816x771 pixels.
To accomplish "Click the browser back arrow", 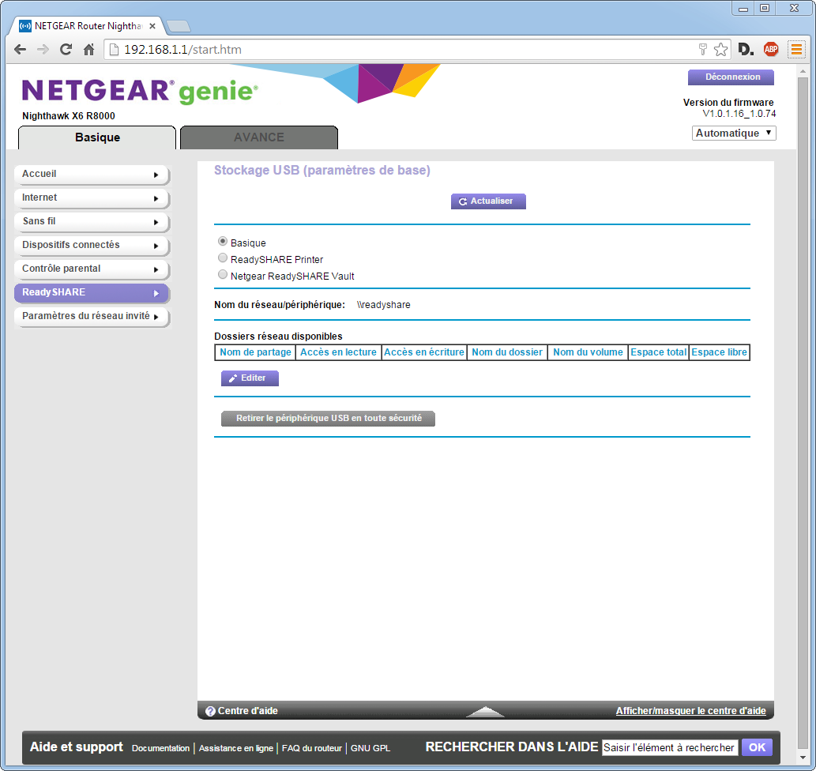I will click(21, 50).
